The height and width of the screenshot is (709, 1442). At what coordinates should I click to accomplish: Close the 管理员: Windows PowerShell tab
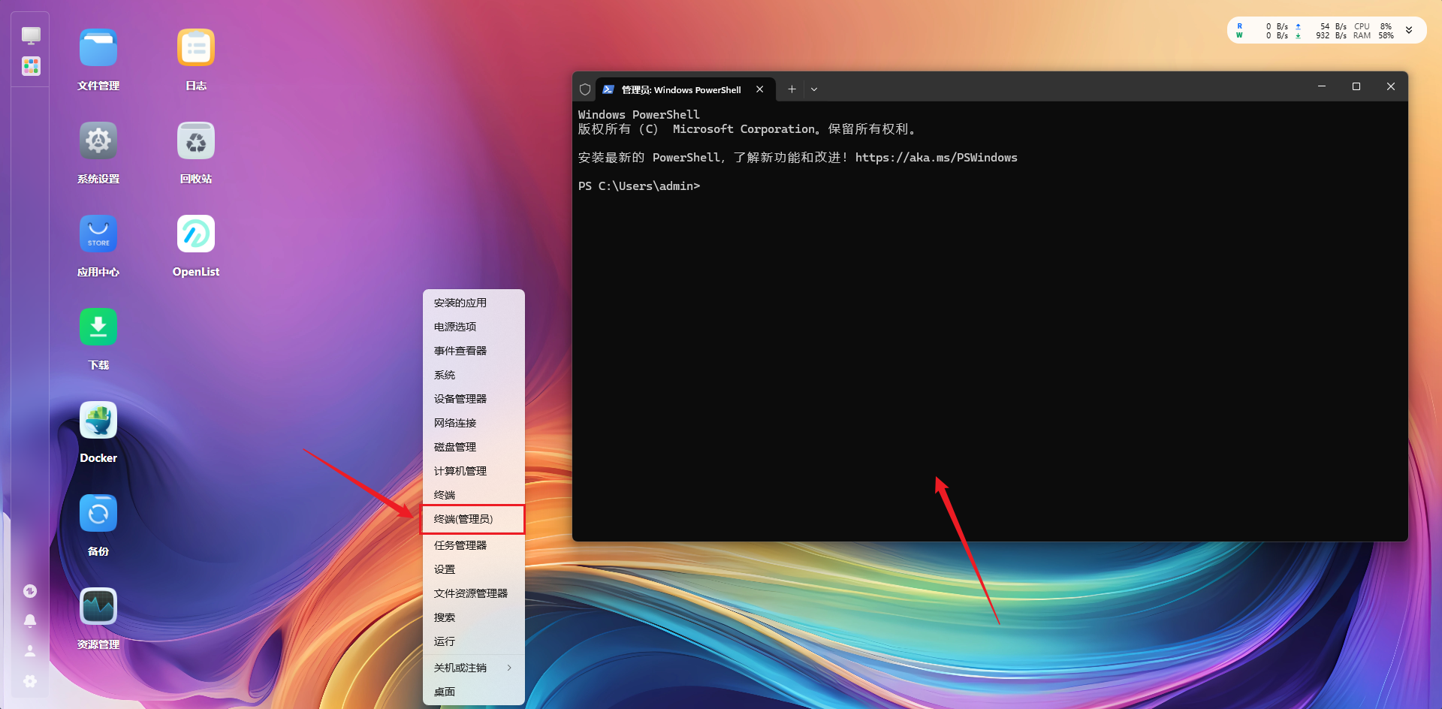[760, 89]
